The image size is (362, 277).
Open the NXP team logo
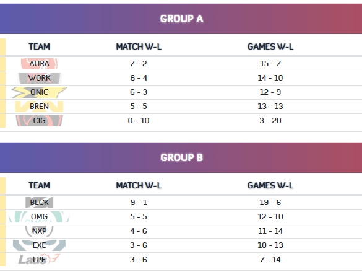tap(39, 231)
